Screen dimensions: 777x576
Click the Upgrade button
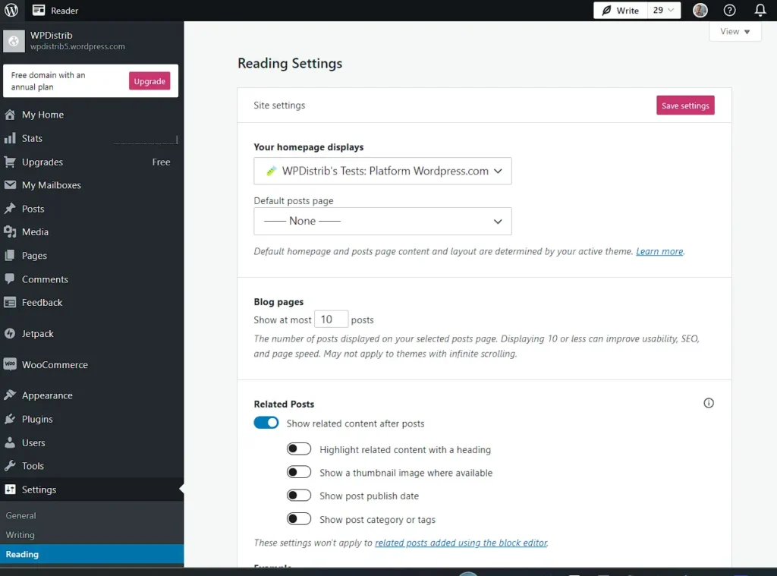click(149, 80)
